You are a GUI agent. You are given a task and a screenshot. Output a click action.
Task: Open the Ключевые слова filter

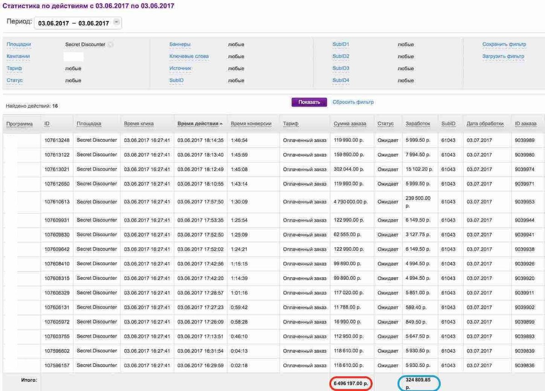point(189,56)
